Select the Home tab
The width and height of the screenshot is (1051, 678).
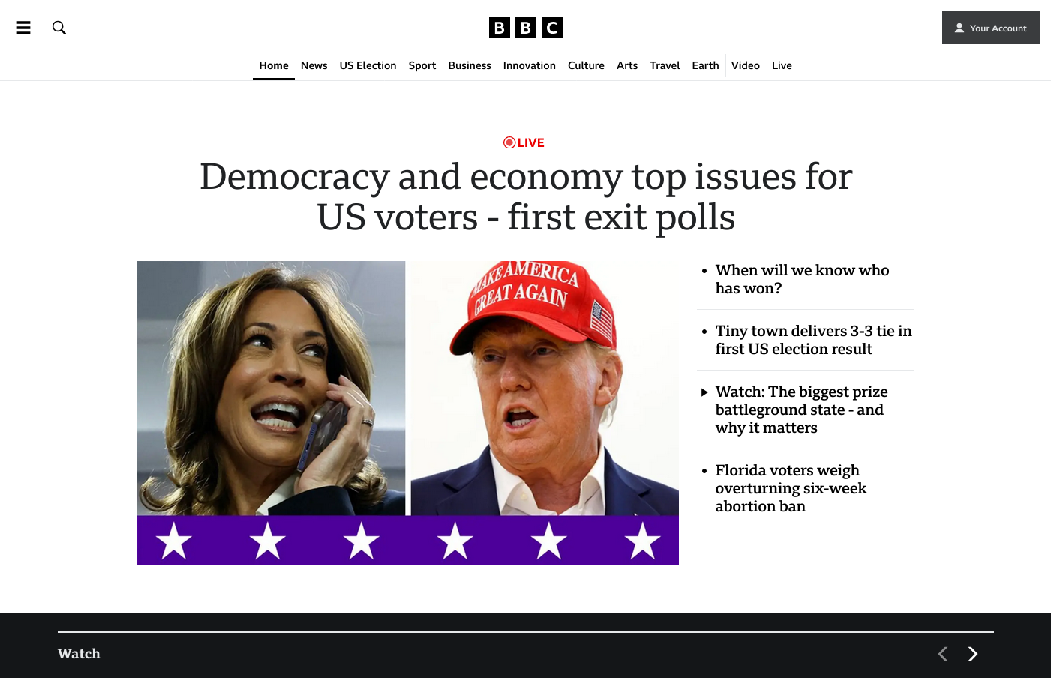tap(274, 65)
